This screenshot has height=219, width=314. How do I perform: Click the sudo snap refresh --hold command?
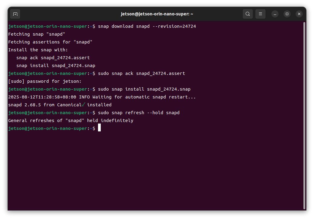(x=139, y=113)
